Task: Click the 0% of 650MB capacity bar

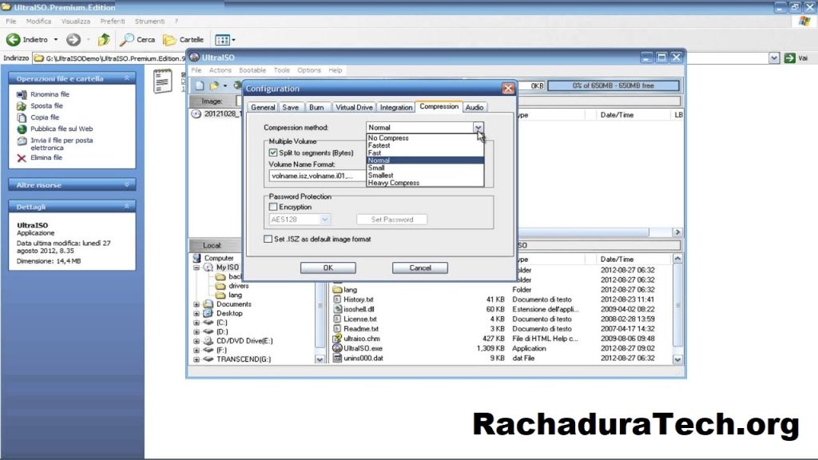Action: point(613,85)
